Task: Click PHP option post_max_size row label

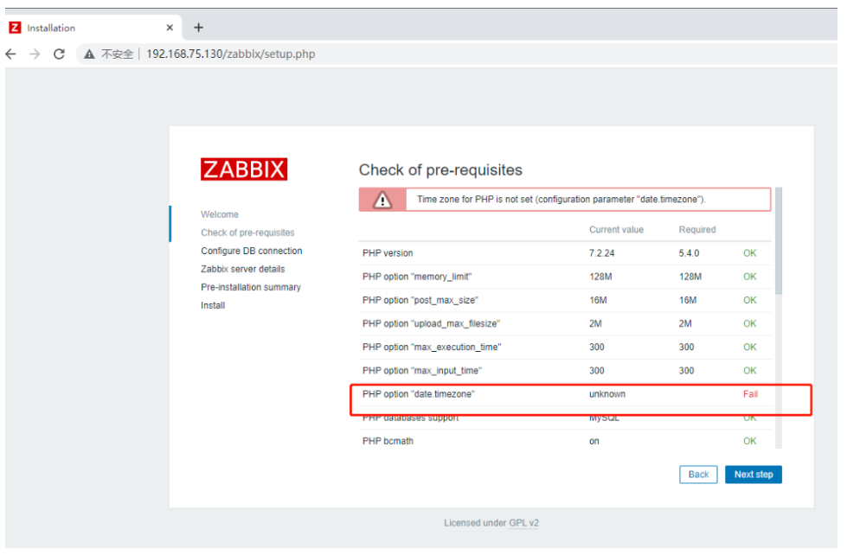Action: click(420, 300)
